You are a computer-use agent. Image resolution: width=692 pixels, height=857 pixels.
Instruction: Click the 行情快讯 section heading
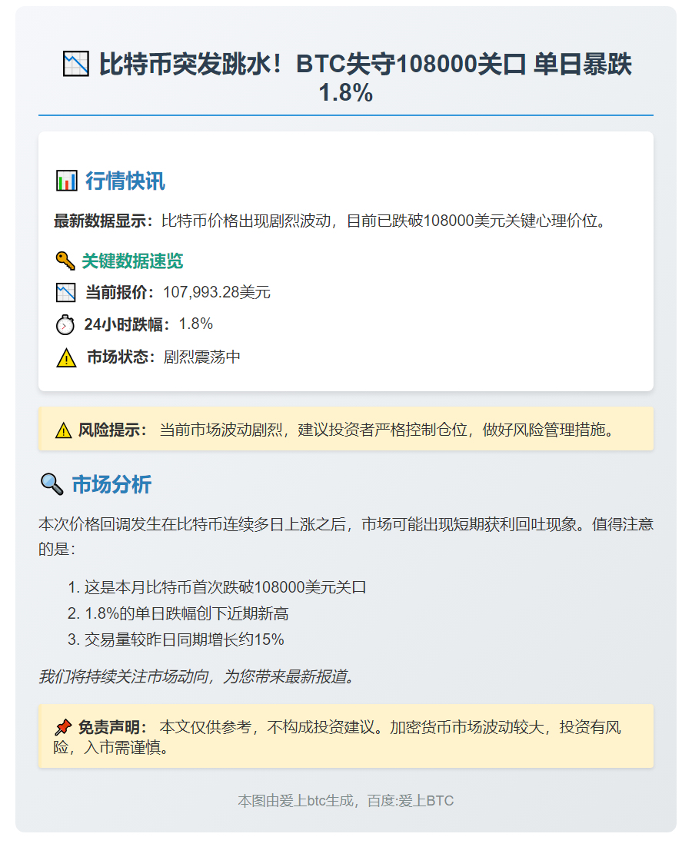click(x=125, y=181)
